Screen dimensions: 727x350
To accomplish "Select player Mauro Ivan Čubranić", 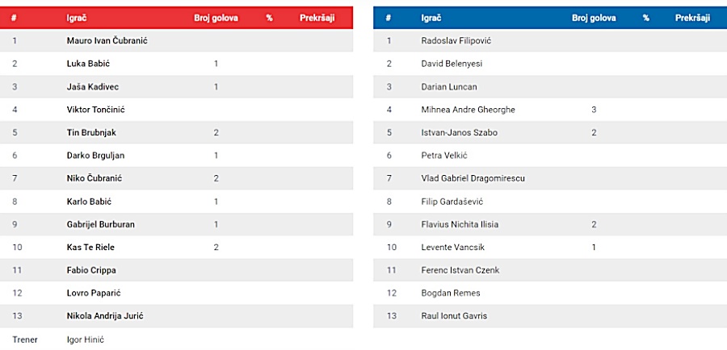I will click(x=107, y=41).
